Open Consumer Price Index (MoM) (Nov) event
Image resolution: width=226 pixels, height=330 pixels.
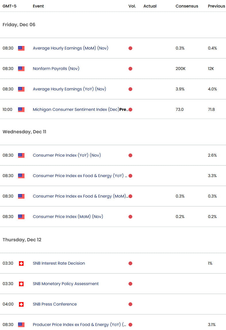pos(68,217)
